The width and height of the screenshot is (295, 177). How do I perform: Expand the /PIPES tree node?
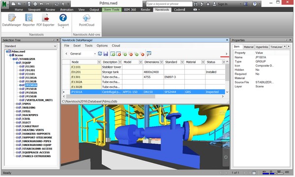click(x=17, y=104)
